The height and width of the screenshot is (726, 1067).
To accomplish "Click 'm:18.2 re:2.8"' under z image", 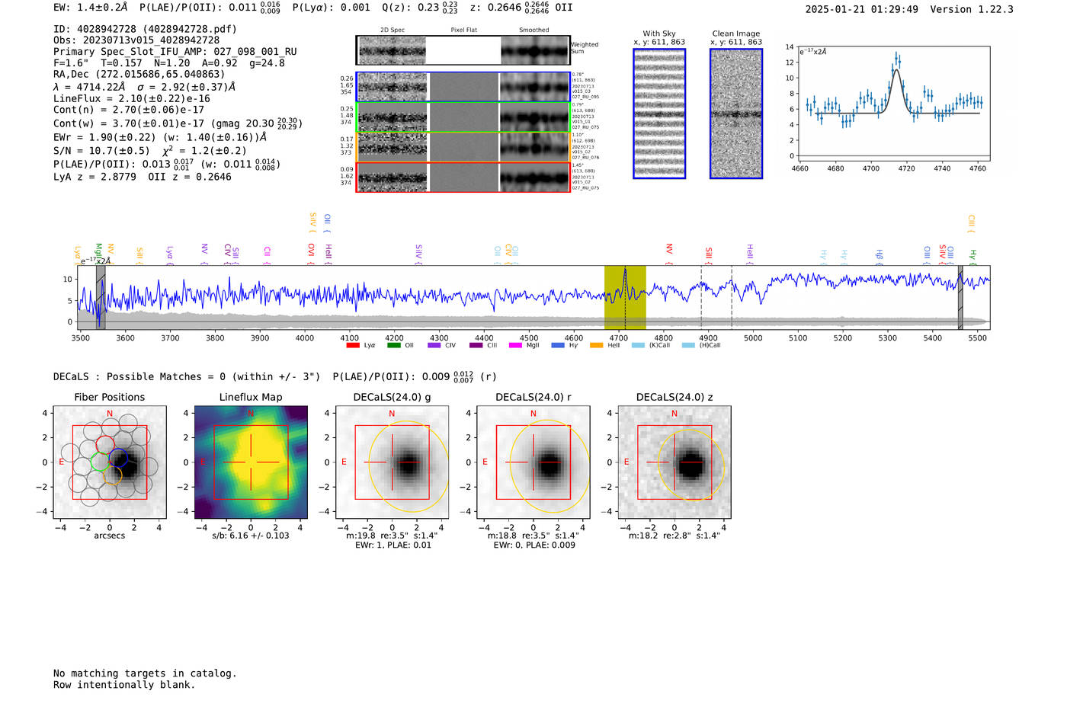I will 656,536.
